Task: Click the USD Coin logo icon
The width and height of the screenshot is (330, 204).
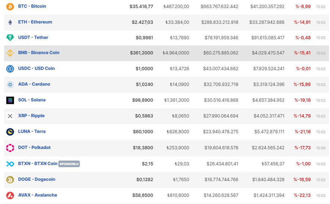Action: click(10, 69)
